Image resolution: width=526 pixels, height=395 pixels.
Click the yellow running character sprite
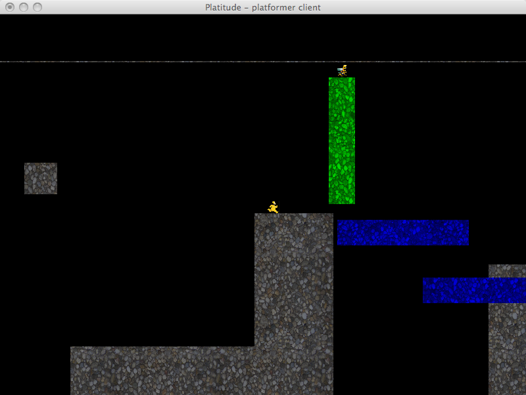pos(274,207)
